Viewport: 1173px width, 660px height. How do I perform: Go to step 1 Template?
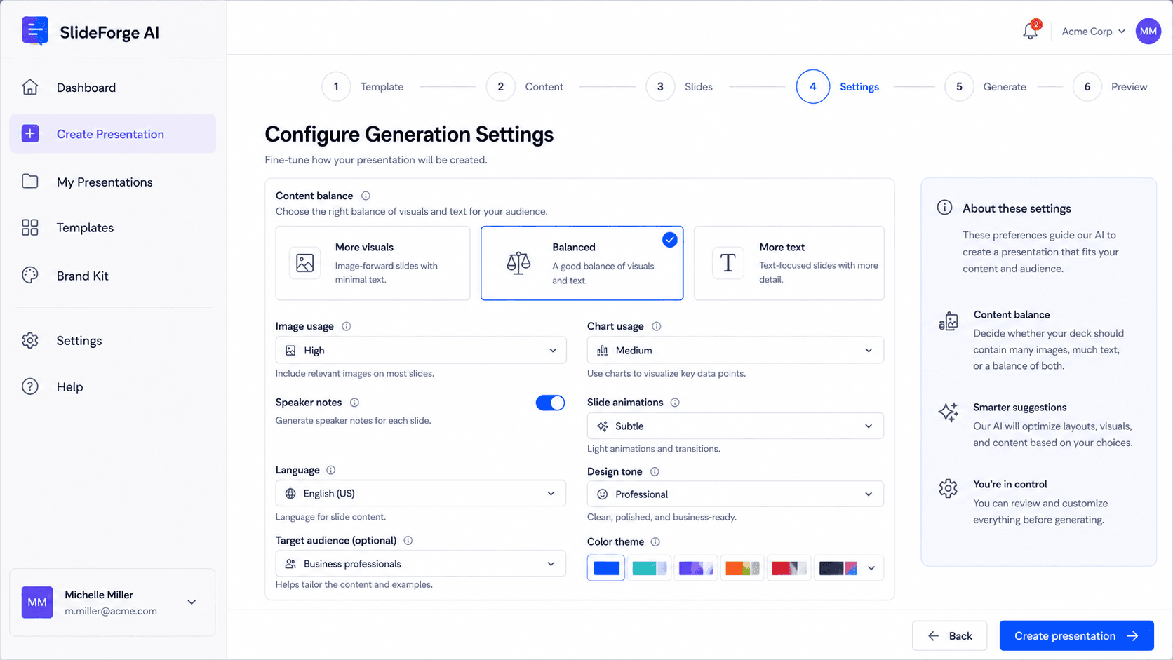(363, 87)
